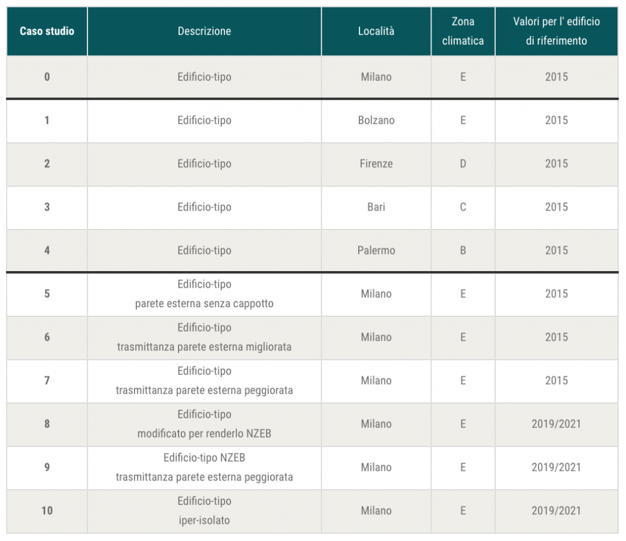Click the 'Zona climatica' column header
Screen dimensions: 626x541
(463, 31)
